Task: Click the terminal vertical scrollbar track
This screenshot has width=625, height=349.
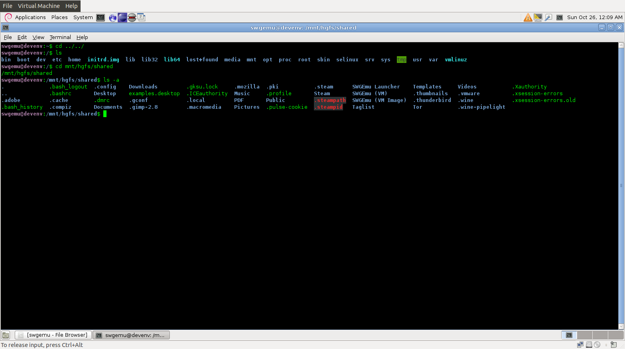Action: 621,186
